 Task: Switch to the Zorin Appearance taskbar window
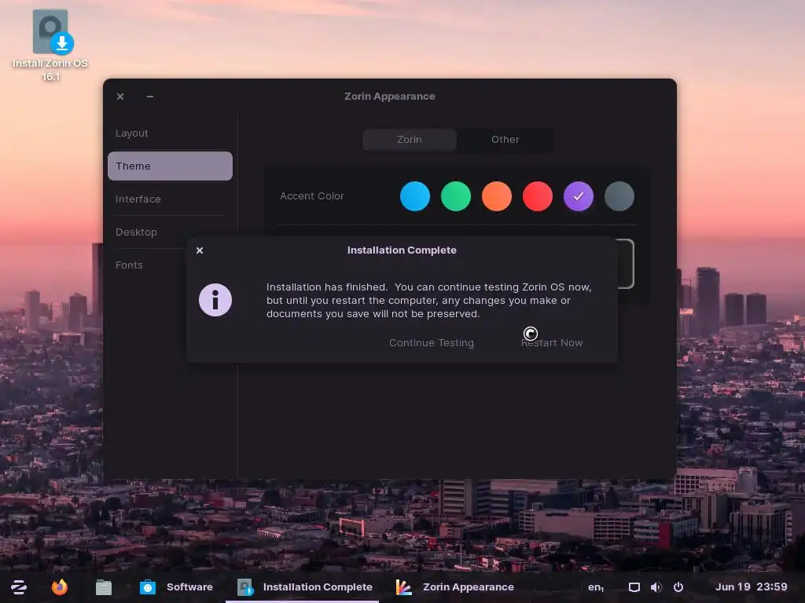455,587
